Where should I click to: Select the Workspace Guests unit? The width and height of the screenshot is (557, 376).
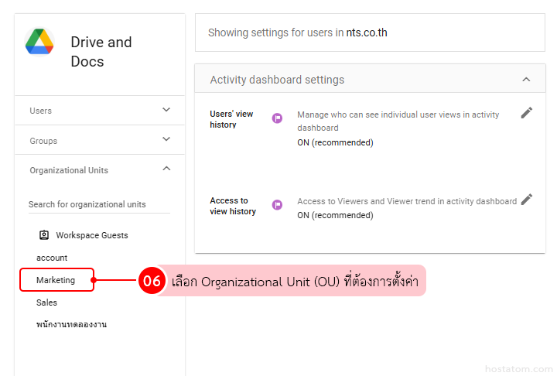click(x=92, y=235)
